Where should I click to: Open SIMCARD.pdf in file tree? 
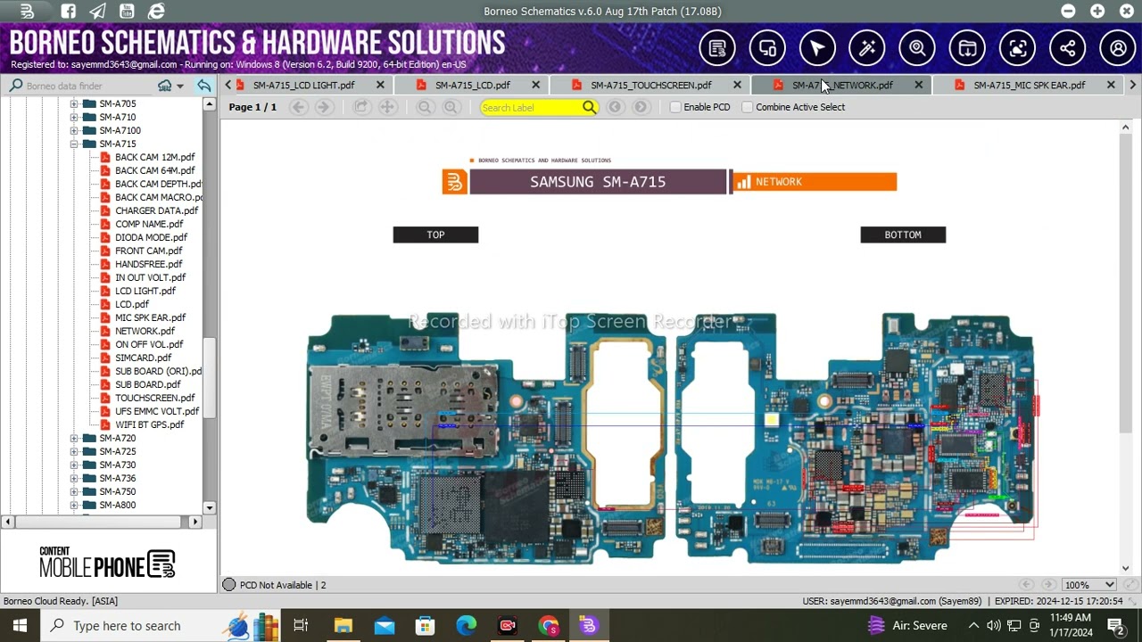point(143,358)
